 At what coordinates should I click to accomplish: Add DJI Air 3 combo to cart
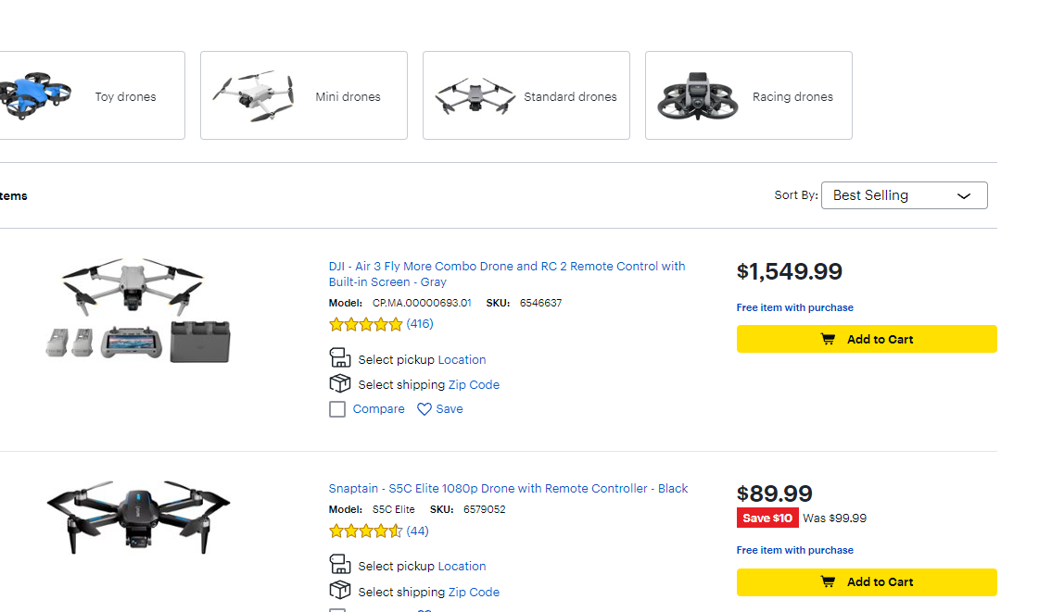tap(867, 339)
